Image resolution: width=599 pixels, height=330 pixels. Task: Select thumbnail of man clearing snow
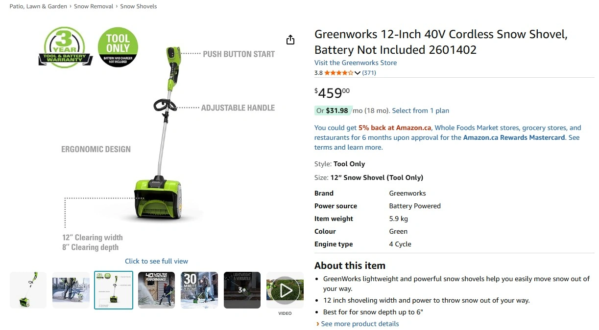[71, 290]
